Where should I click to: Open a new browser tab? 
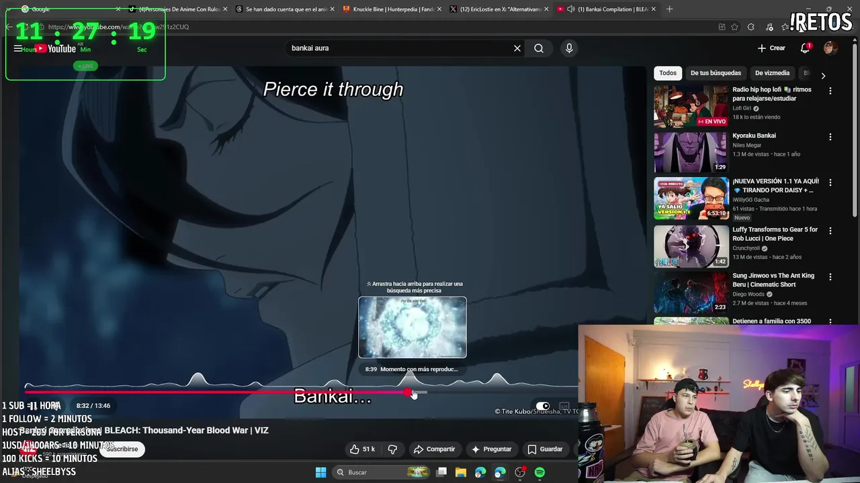coord(670,9)
